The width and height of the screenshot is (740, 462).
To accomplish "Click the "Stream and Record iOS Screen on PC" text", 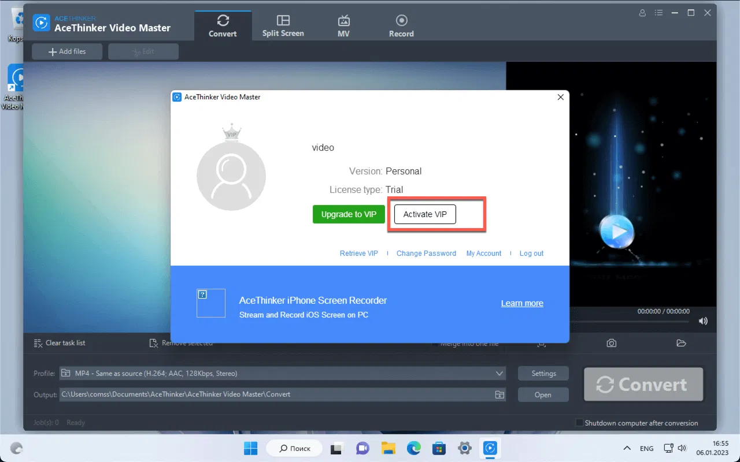I will [304, 315].
